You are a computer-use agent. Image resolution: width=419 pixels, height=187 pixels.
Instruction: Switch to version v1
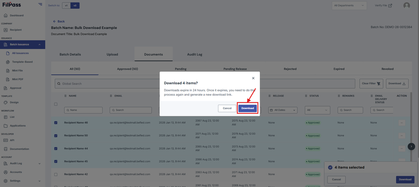(66, 6)
